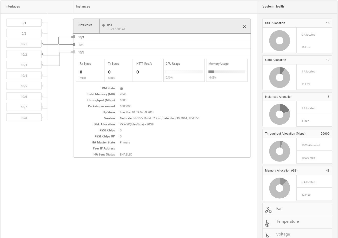The width and height of the screenshot is (338, 238).
Task: Click the '11 Free' core value
Action: coord(306,84)
